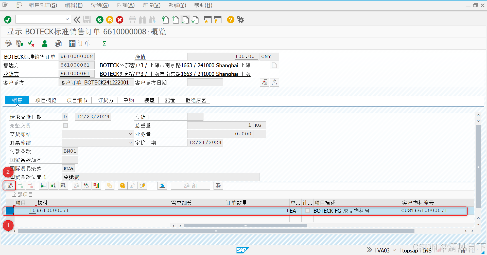487x255 pixels.
Task: Open the 环境(V) menu
Action: click(x=152, y=5)
